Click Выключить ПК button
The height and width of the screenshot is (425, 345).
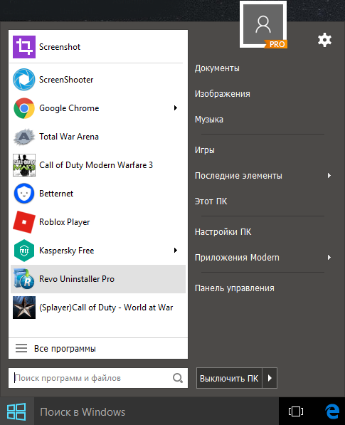[x=229, y=378]
